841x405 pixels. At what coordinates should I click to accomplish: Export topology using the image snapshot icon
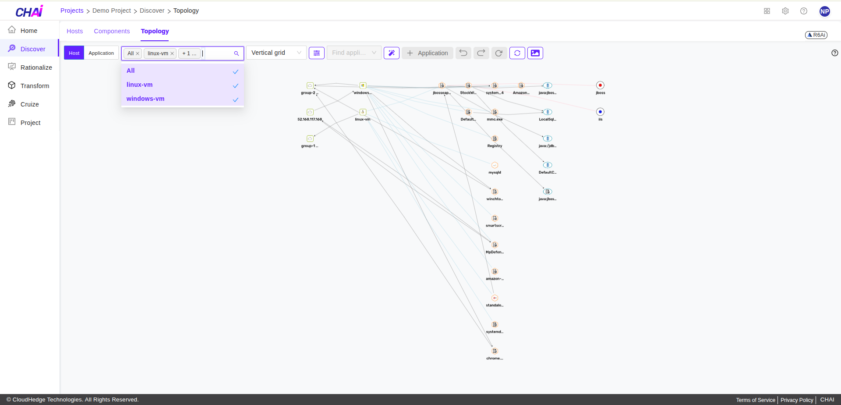535,53
